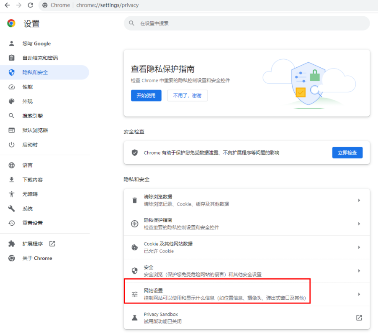Image resolution: width=378 pixels, height=336 pixels.
Task: Dismiss guide with 不用了，谢谢 button
Action: click(x=187, y=95)
